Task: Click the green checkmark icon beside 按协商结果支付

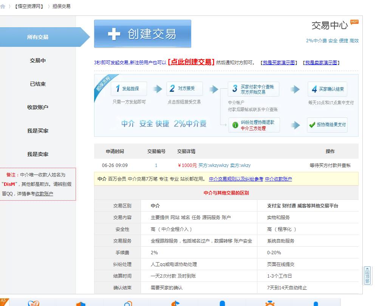Action: (312, 125)
